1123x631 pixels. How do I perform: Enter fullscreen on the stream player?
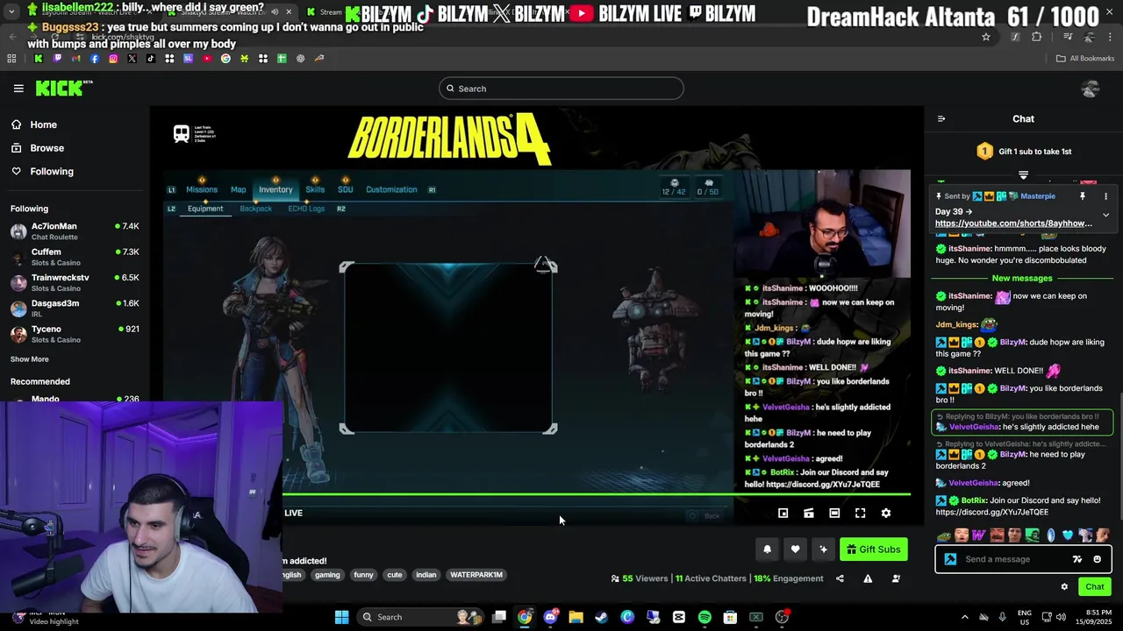tap(861, 514)
